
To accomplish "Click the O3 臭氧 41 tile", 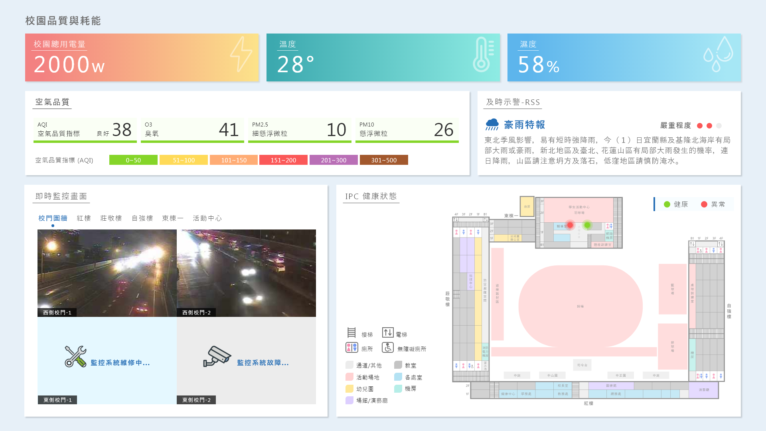I will pyautogui.click(x=192, y=130).
